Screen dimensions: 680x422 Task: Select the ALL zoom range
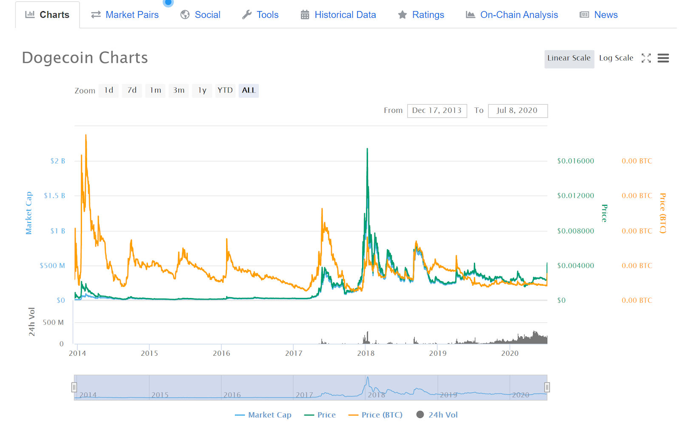[249, 90]
